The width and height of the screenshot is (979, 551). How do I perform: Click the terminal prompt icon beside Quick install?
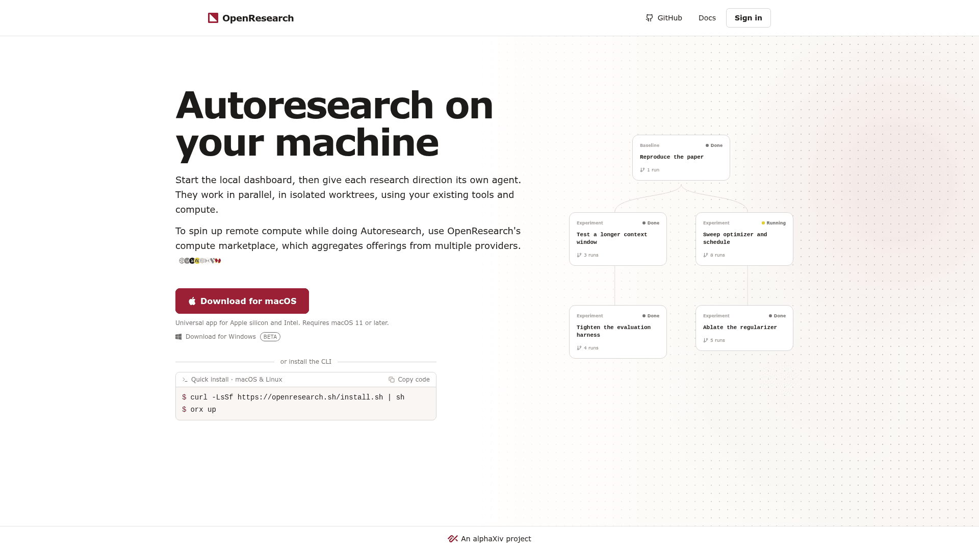click(x=185, y=380)
